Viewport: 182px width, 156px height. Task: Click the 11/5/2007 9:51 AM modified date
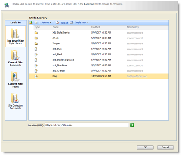tap(101, 76)
